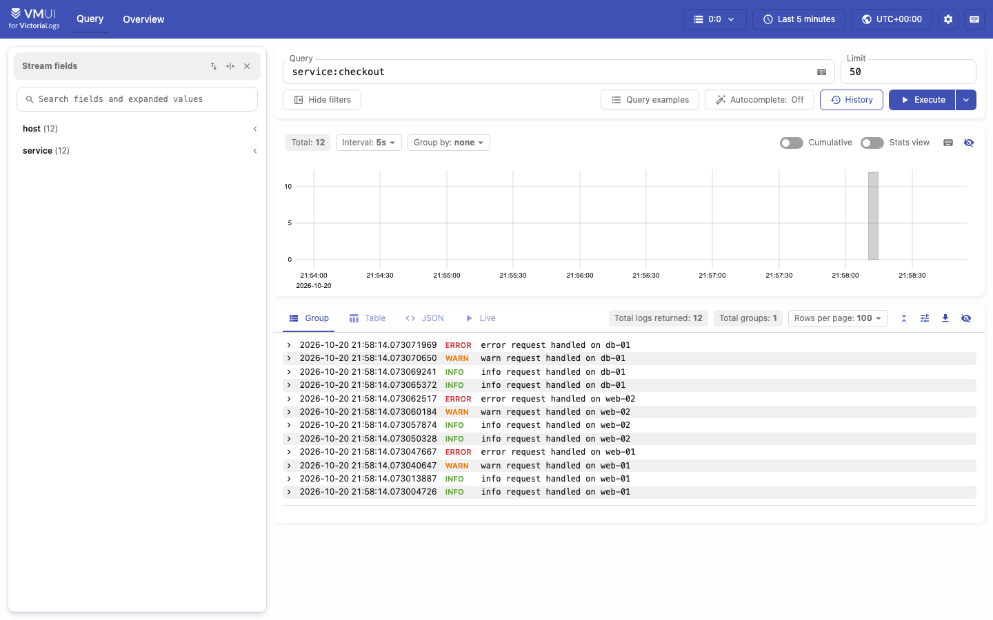
Task: Expand the host stream field
Action: (x=137, y=129)
